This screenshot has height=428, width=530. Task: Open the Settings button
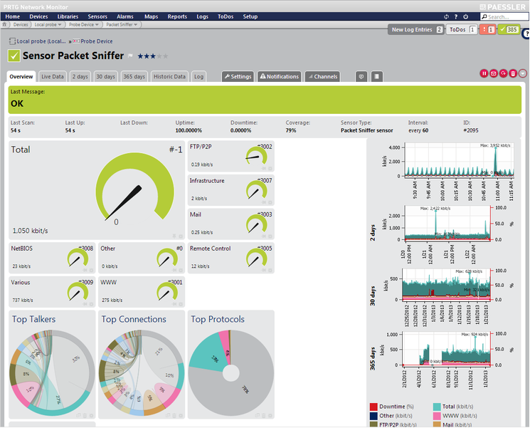(x=238, y=76)
